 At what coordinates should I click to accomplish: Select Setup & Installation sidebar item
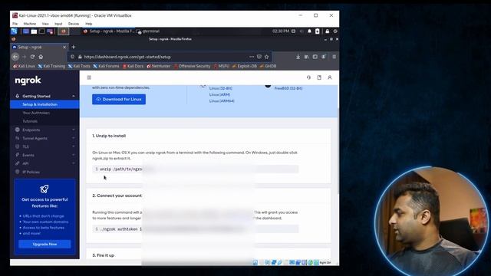point(44,104)
